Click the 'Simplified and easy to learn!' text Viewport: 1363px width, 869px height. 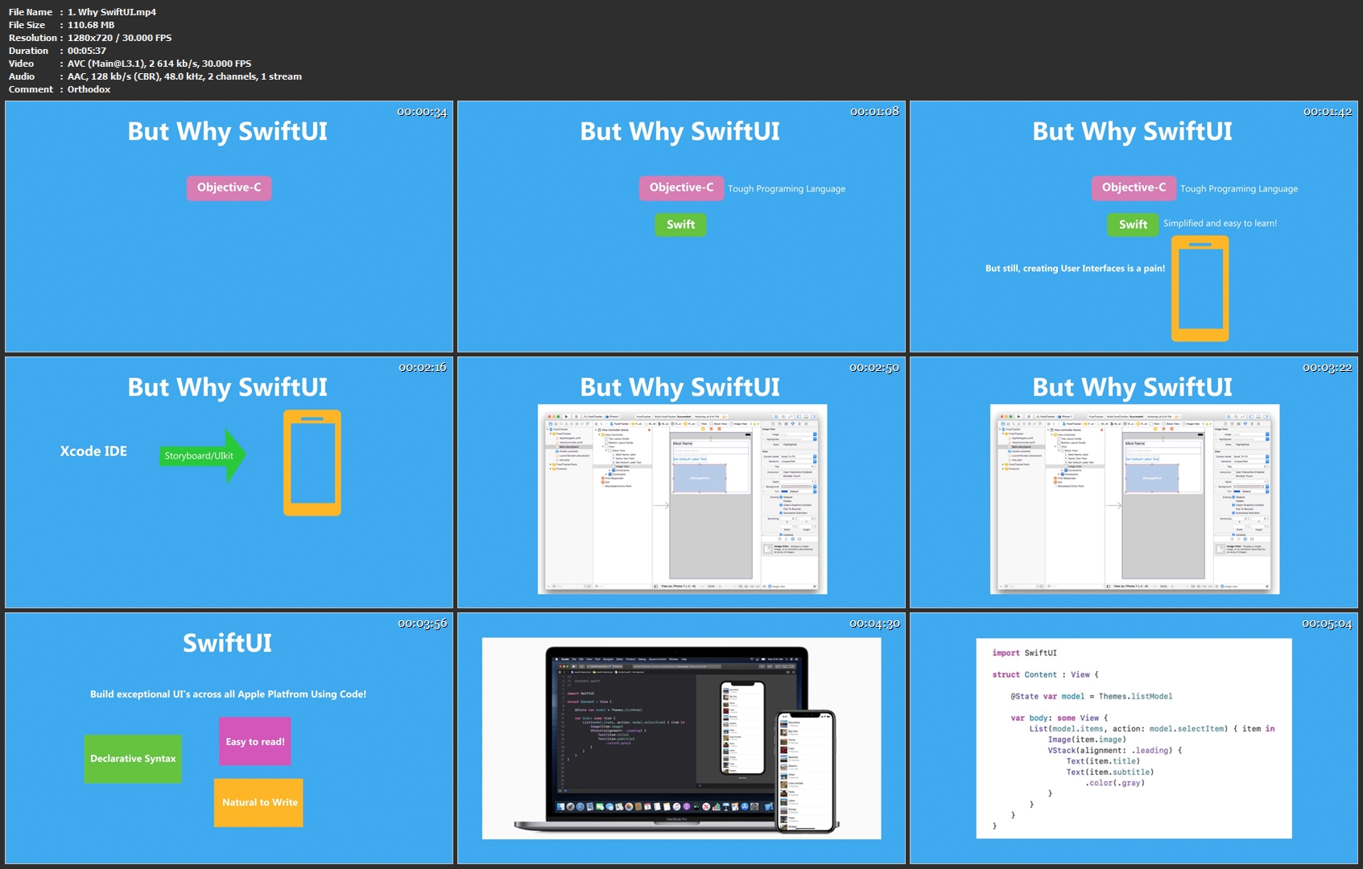(1220, 224)
